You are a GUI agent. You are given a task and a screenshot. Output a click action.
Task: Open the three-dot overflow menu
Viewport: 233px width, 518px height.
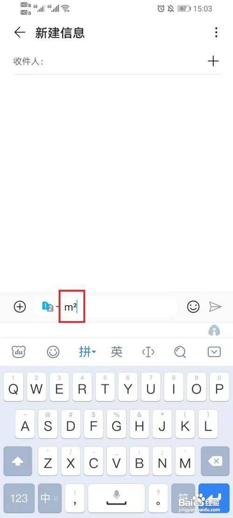click(x=216, y=32)
